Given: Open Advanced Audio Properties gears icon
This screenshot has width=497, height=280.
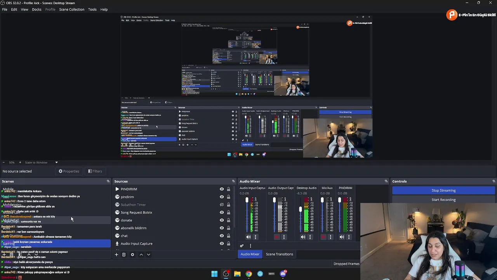Looking at the screenshot, I should [x=242, y=246].
